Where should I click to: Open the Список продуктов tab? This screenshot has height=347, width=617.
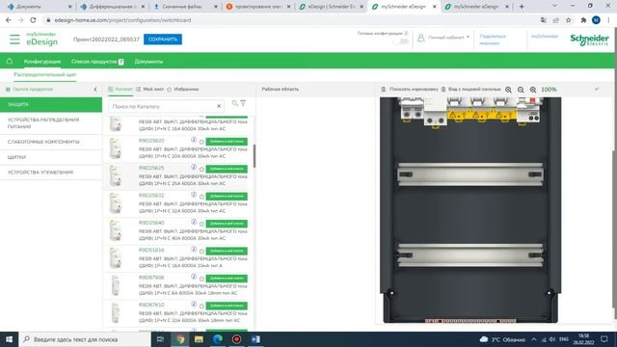pos(97,62)
